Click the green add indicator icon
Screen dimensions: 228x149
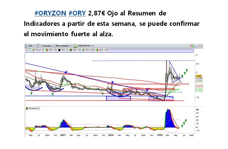[x=30, y=50]
